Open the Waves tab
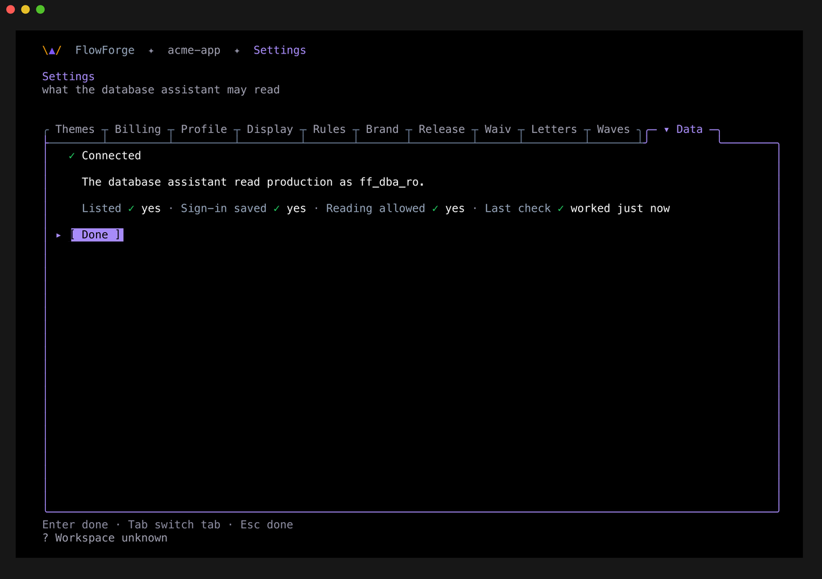The image size is (822, 579). (613, 129)
